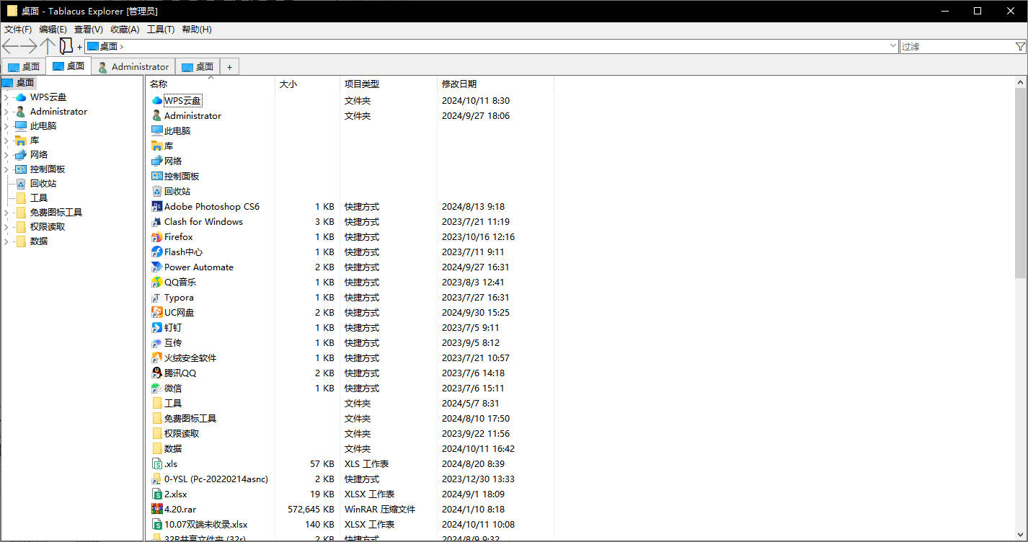This screenshot has height=542, width=1028.
Task: Select the Power Automate shortcut icon
Action: point(157,267)
